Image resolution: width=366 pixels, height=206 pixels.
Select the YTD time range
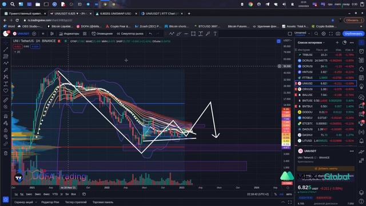[55, 194]
